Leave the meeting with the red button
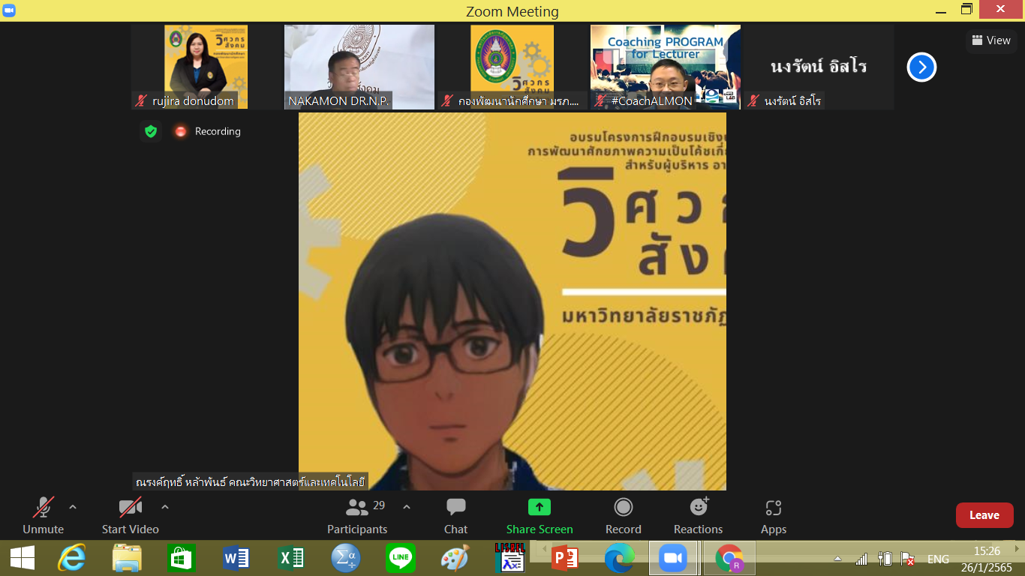 click(984, 515)
